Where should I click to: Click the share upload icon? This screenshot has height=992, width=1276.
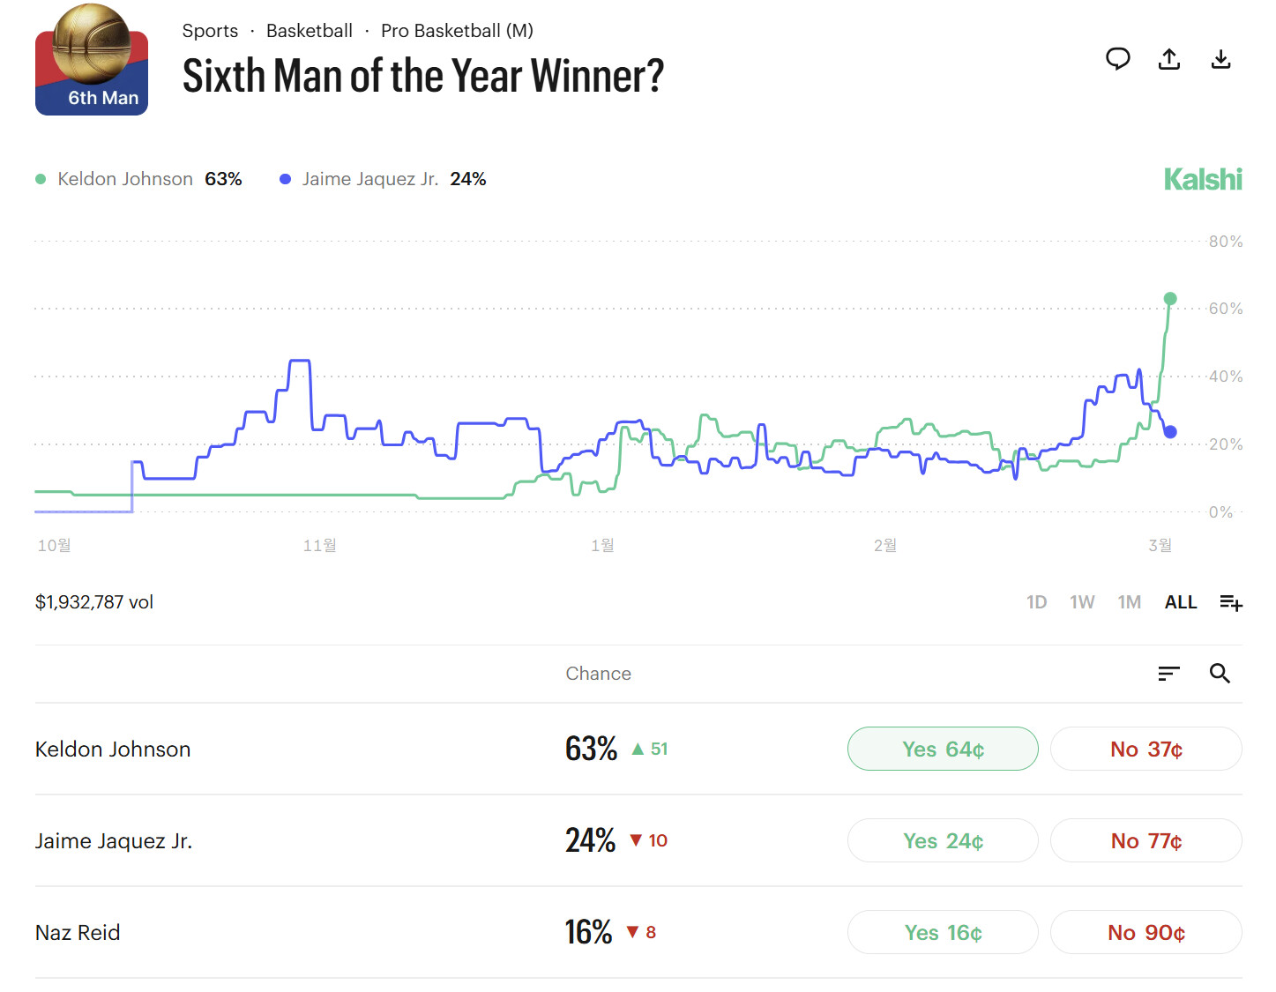pyautogui.click(x=1169, y=59)
